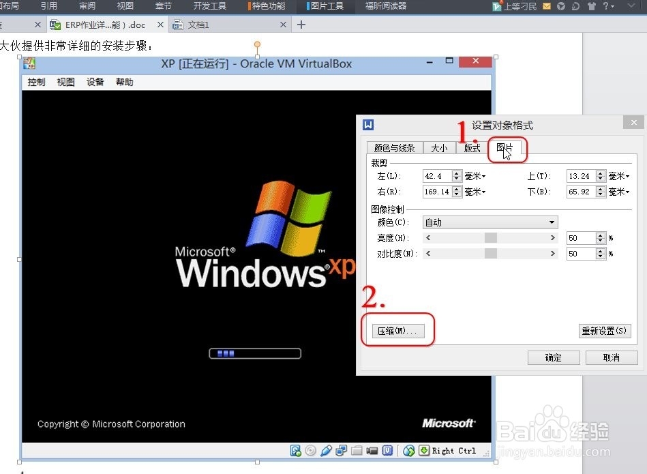Image resolution: width=647 pixels, height=474 pixels.
Task: Click the document icon on 文档1 tab
Action: click(178, 25)
